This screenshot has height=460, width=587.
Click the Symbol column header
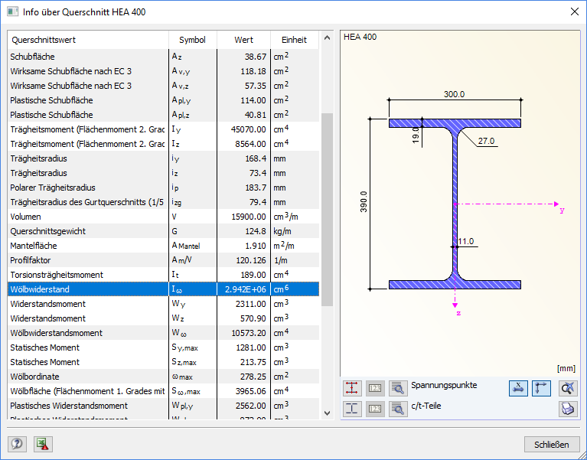(x=192, y=40)
